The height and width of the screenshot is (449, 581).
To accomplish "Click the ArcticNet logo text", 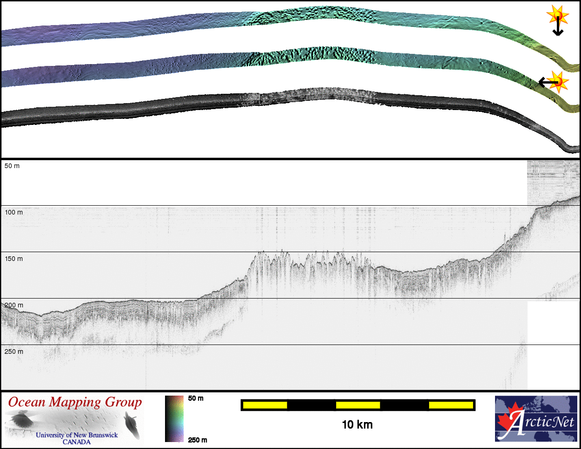I will coord(545,422).
